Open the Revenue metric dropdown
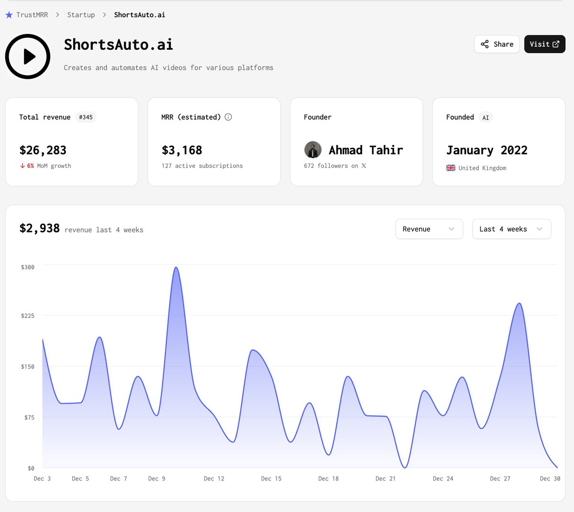574x512 pixels. [x=429, y=229]
